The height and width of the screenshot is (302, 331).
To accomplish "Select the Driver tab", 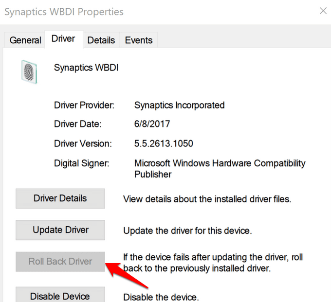I will coord(64,39).
